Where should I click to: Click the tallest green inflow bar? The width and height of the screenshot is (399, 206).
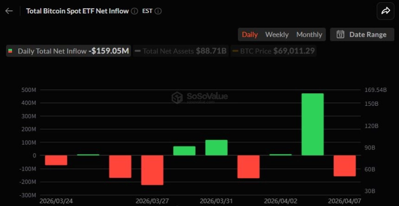click(312, 124)
